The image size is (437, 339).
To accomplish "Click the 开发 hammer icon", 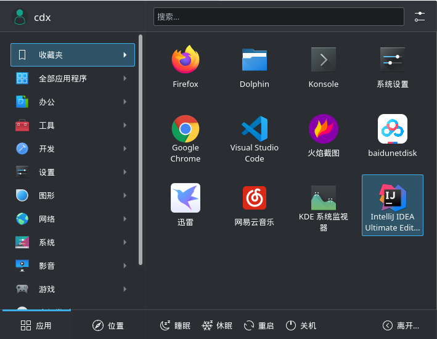I will tap(22, 149).
